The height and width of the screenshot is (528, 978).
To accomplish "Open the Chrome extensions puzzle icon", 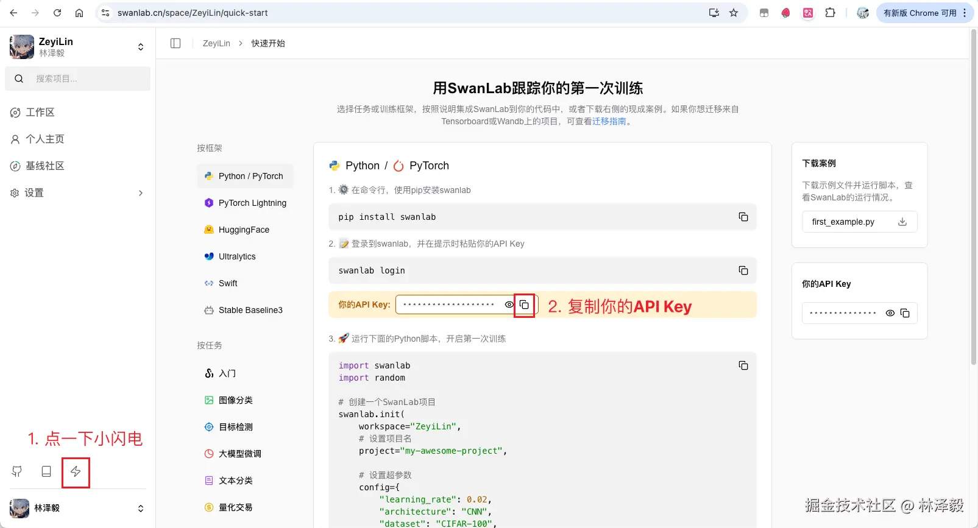I will click(830, 13).
